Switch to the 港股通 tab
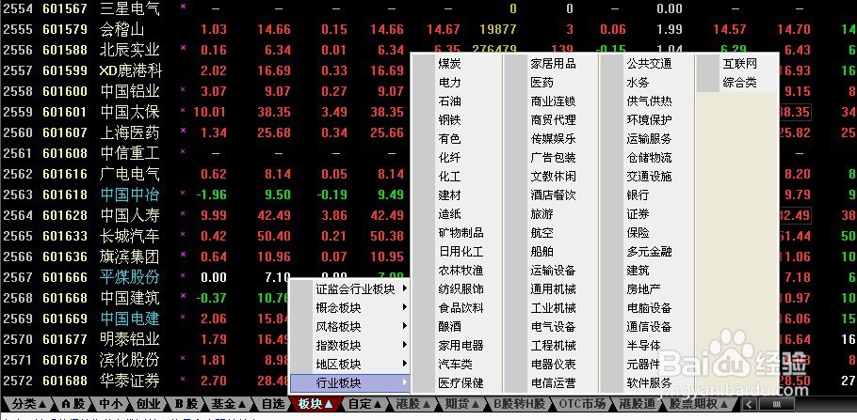The image size is (857, 420). (x=637, y=404)
